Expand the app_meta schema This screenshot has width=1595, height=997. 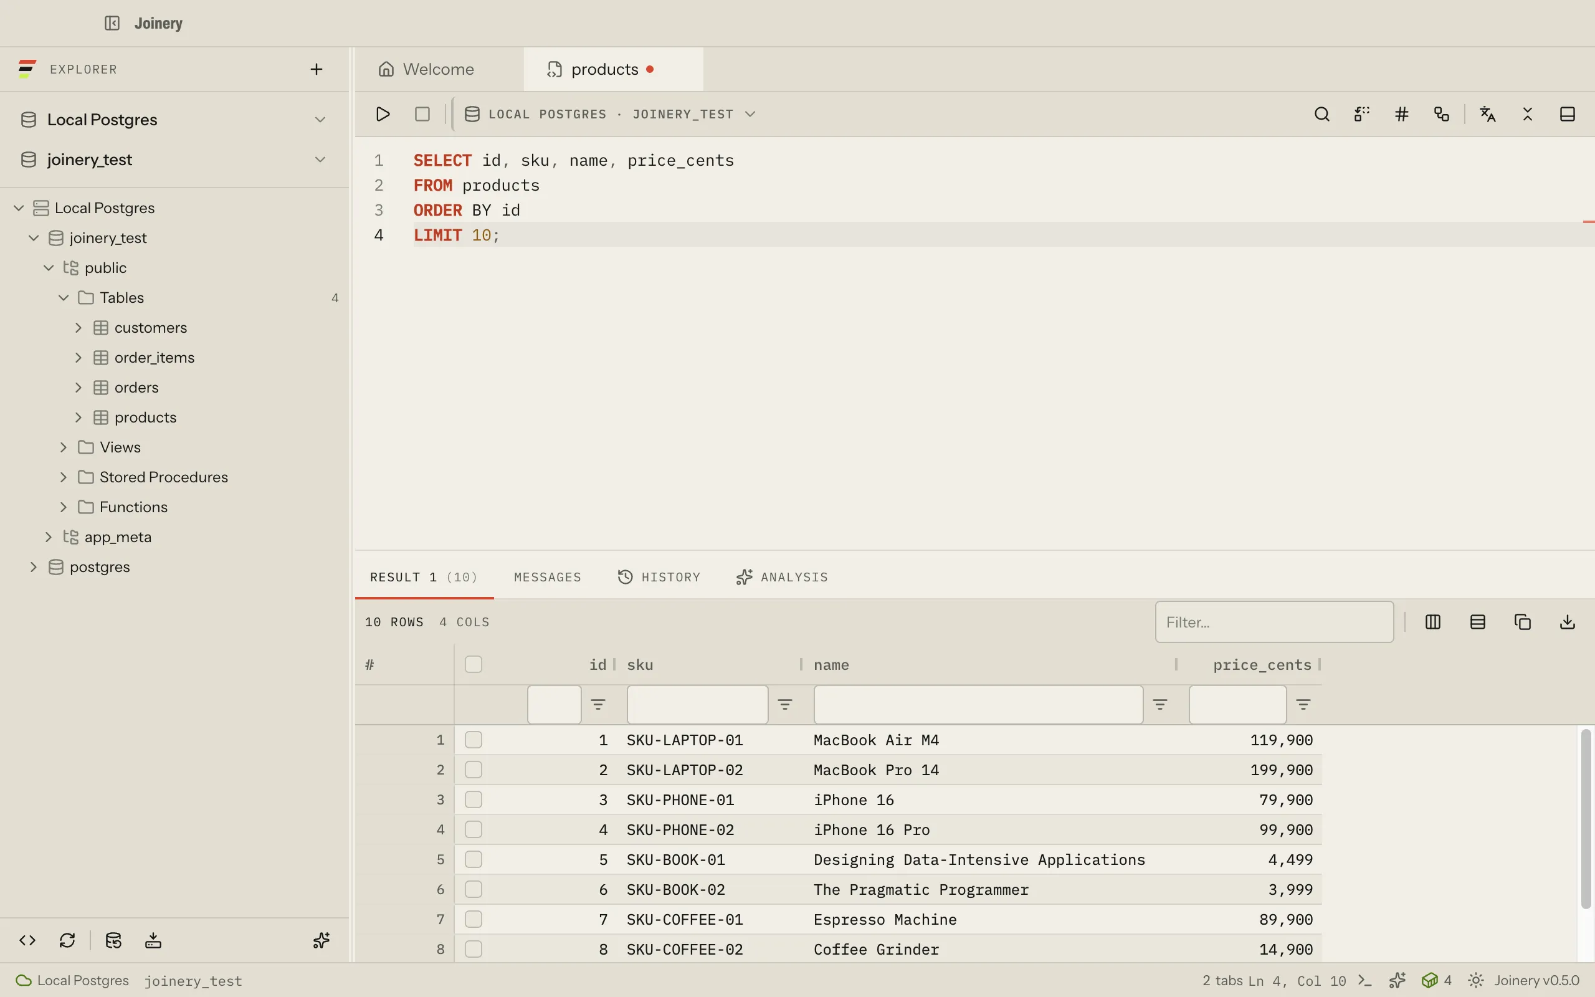pyautogui.click(x=48, y=537)
